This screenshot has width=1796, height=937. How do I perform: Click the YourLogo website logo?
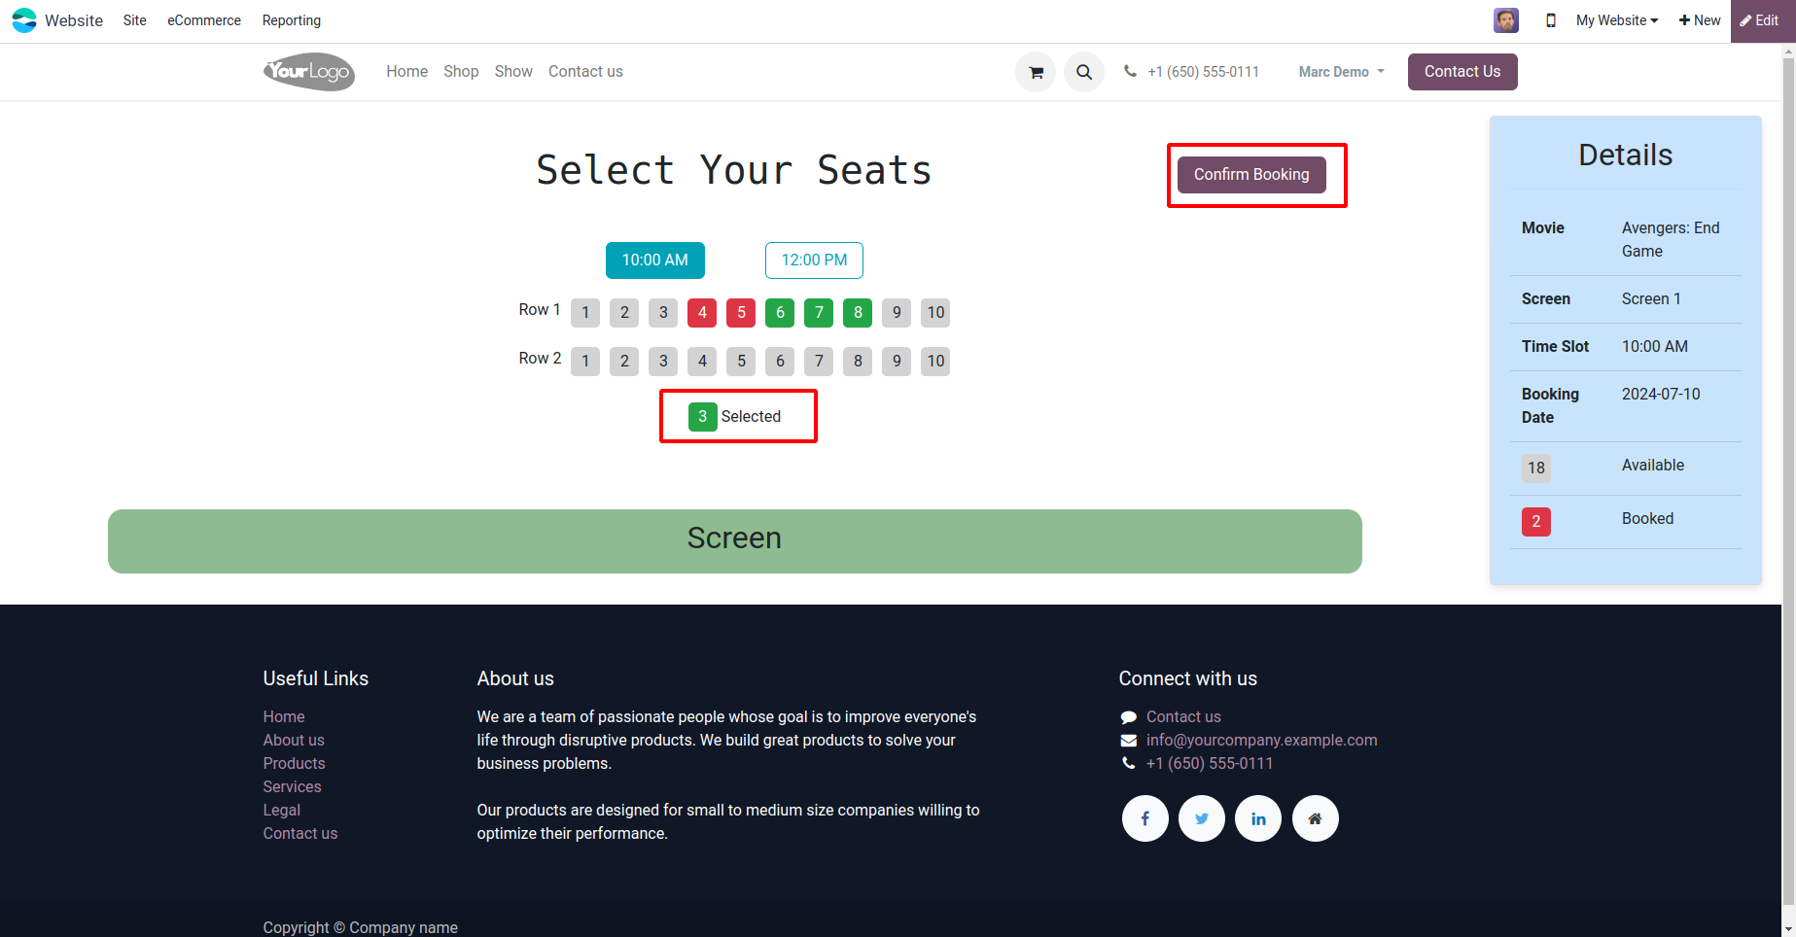tap(309, 72)
